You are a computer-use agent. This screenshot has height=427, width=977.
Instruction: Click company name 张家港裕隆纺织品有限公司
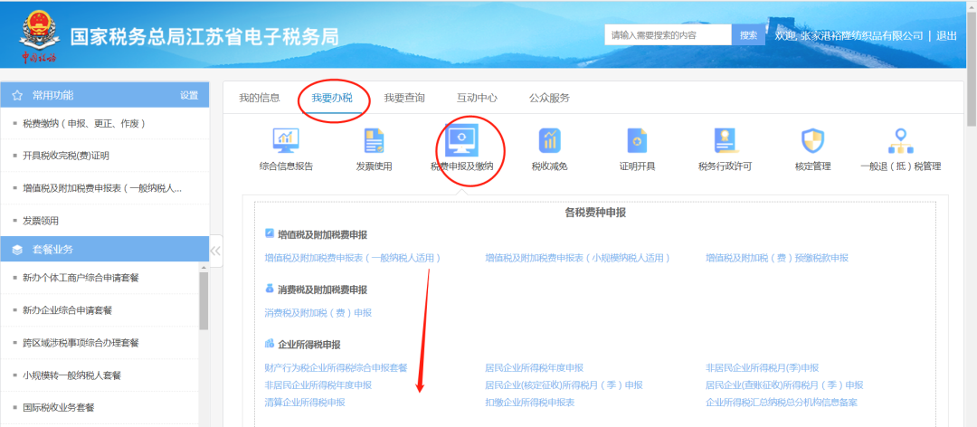click(x=862, y=35)
